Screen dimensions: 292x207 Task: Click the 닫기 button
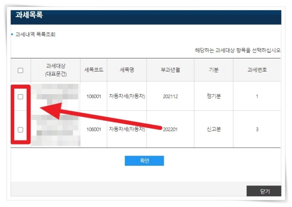(264, 191)
